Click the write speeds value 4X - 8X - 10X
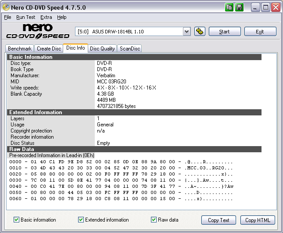 126,88
